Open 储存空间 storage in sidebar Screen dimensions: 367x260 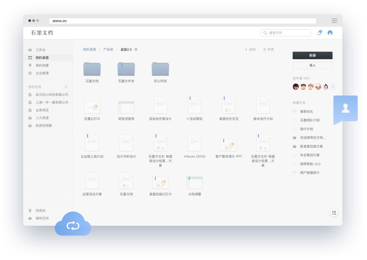(x=42, y=218)
